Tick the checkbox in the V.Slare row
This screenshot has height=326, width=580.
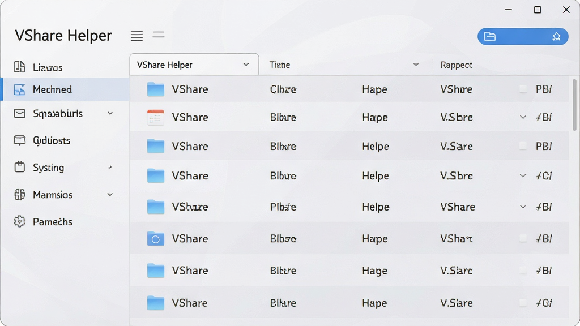coord(523,303)
